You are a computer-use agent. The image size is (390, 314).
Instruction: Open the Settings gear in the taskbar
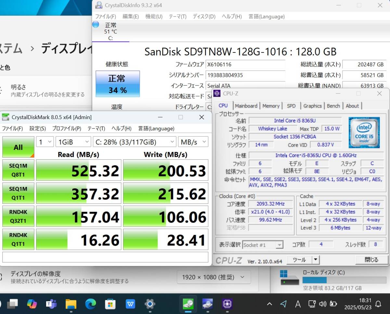point(149,304)
